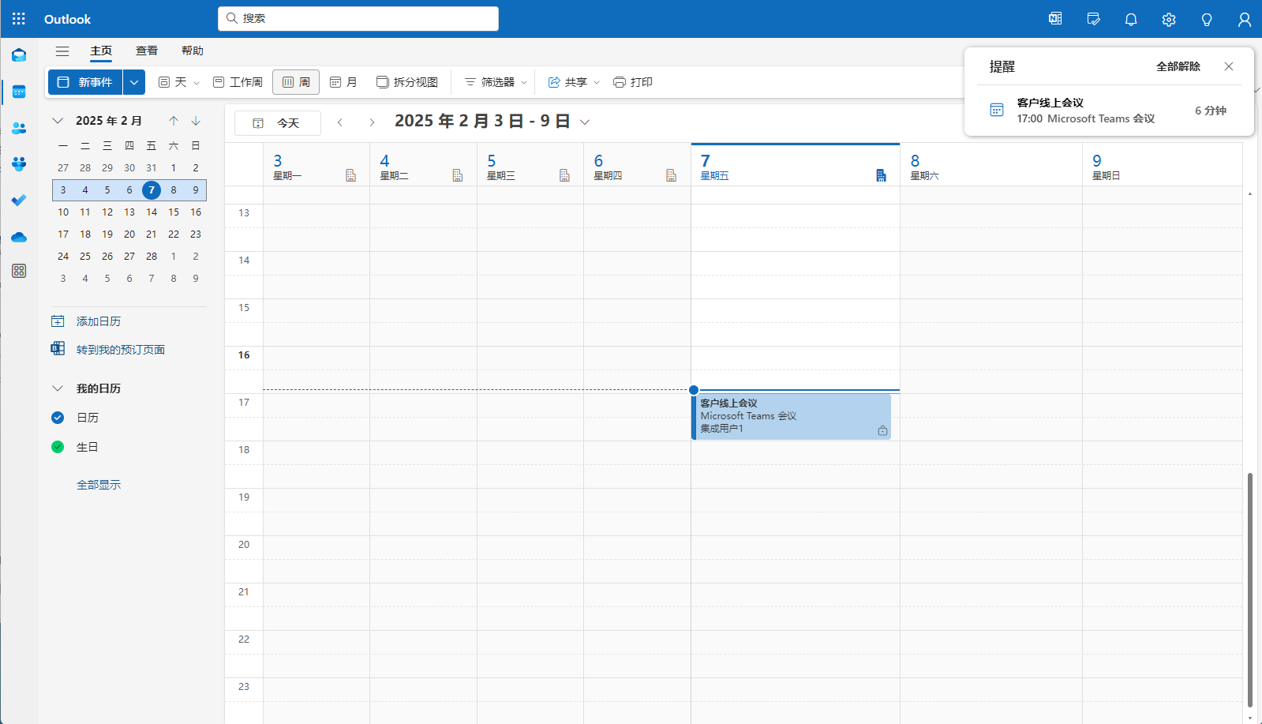Expand Day view options chevron
Viewport: 1262px width, 724px height.
click(197, 82)
